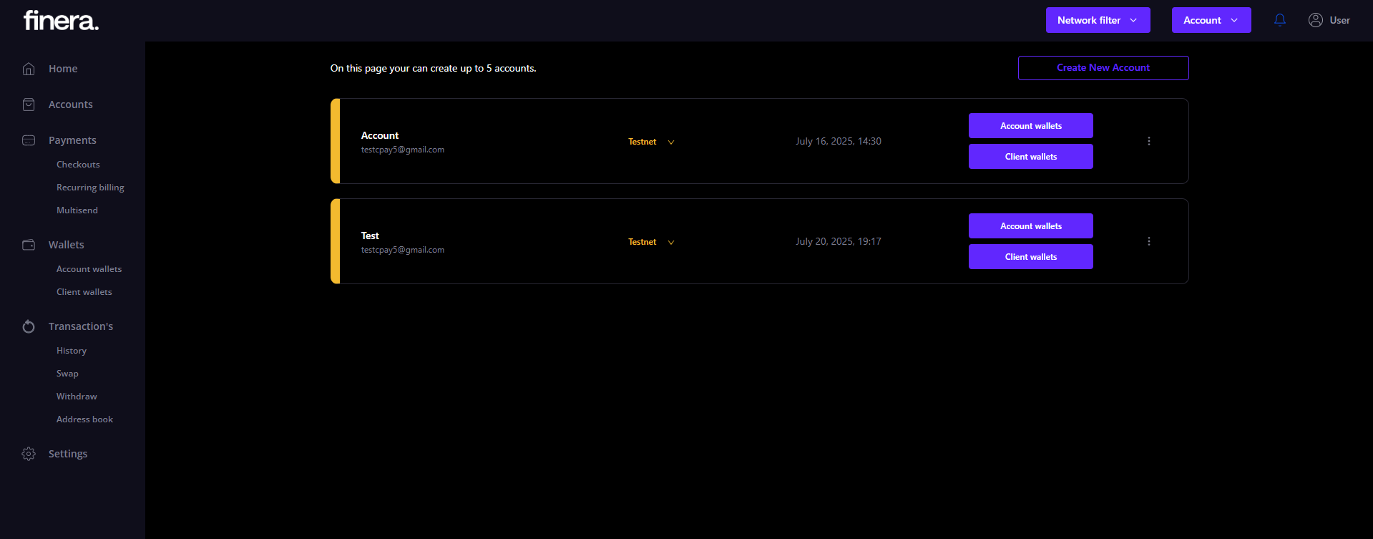Click the Accounts bag icon in sidebar
The image size is (1373, 539).
tap(29, 105)
